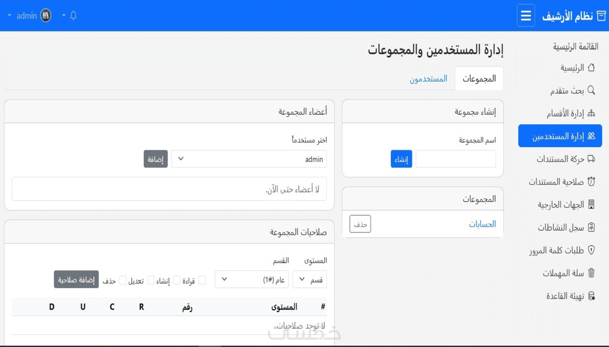The height and width of the screenshot is (347, 609).
Task: Click the صلاحيات المجموعة card header
Action: 169,232
